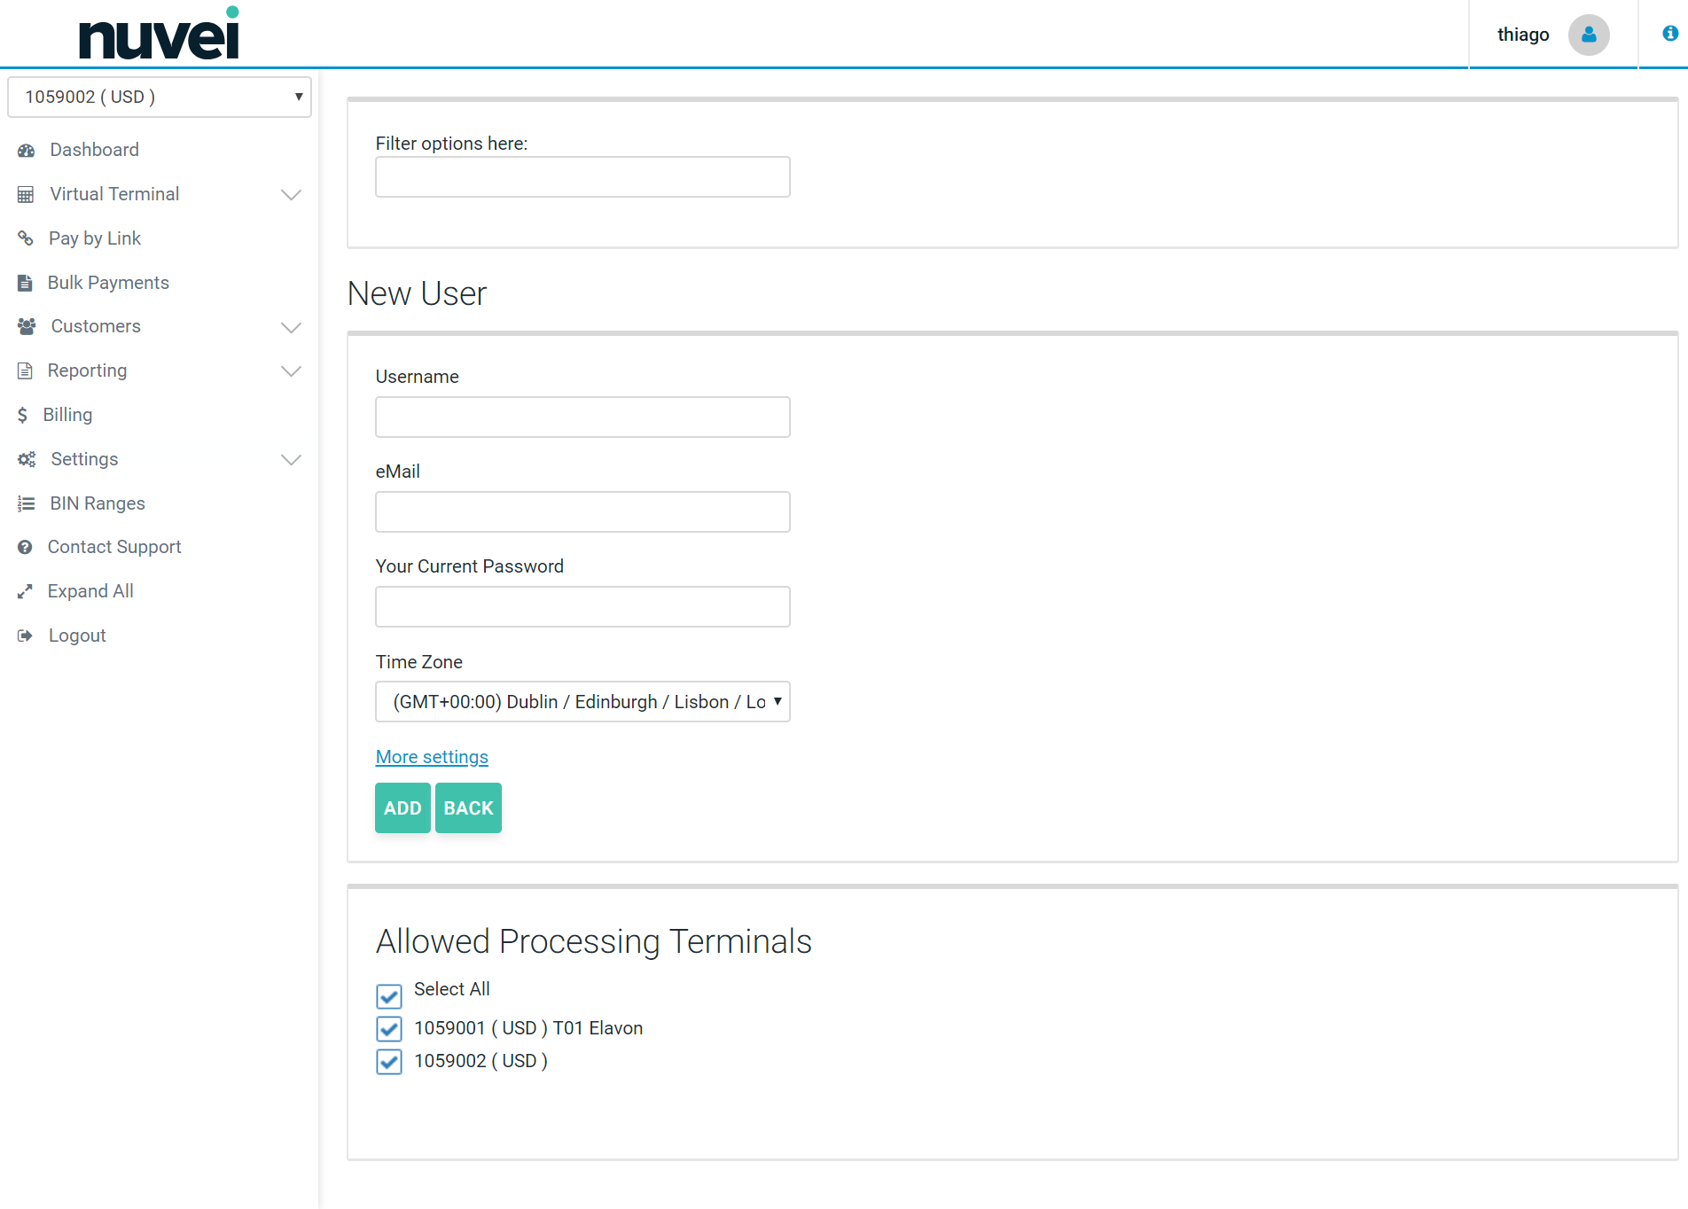Screen dimensions: 1688x1209
Task: Click the Logout exit icon
Action: 25,636
